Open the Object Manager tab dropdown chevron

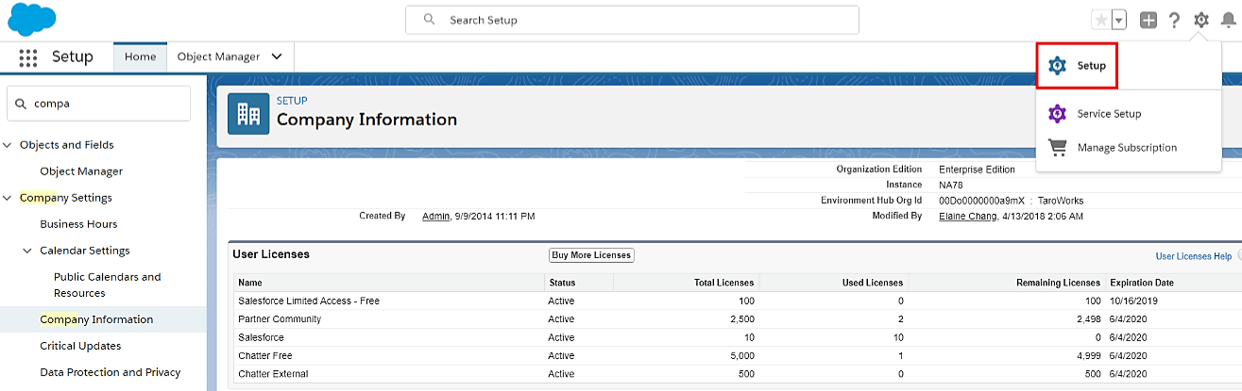[x=277, y=57]
